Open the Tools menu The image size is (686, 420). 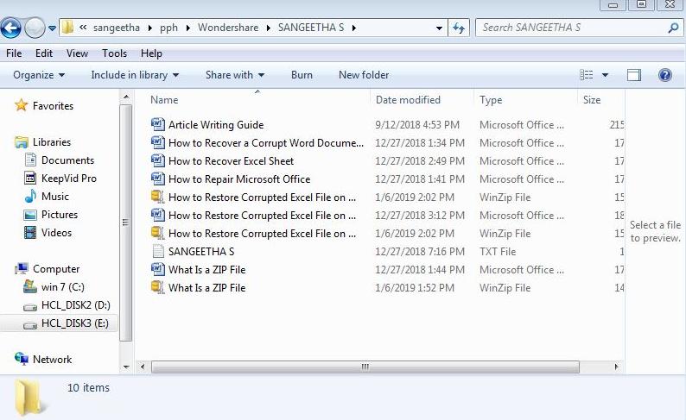click(x=114, y=53)
